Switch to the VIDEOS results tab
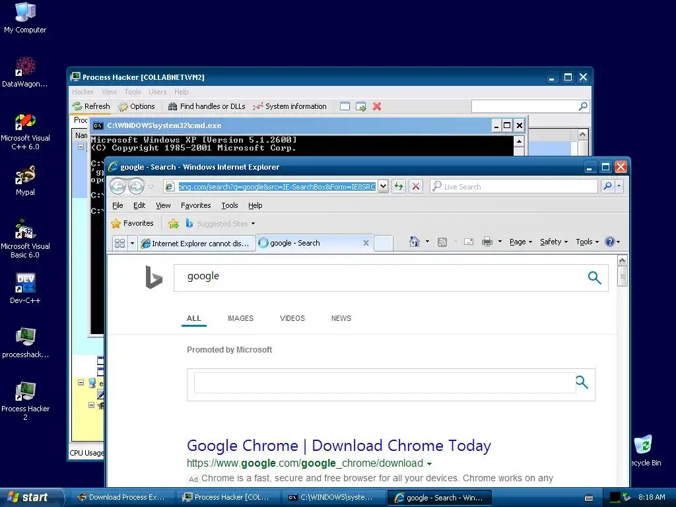The width and height of the screenshot is (676, 507). [x=292, y=318]
